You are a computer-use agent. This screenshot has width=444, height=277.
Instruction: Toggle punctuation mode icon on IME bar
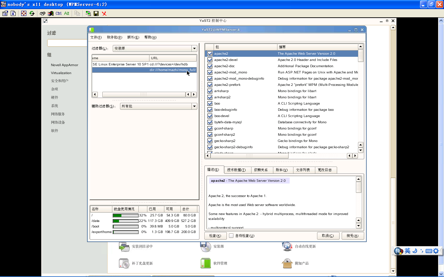[422, 251]
